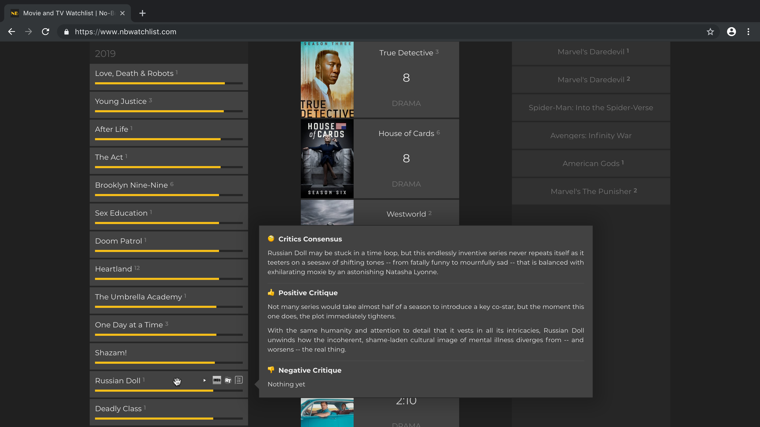Viewport: 760px width, 427px height.
Task: Open Russian Doll on Rotten Tomatoes
Action: pos(227,380)
